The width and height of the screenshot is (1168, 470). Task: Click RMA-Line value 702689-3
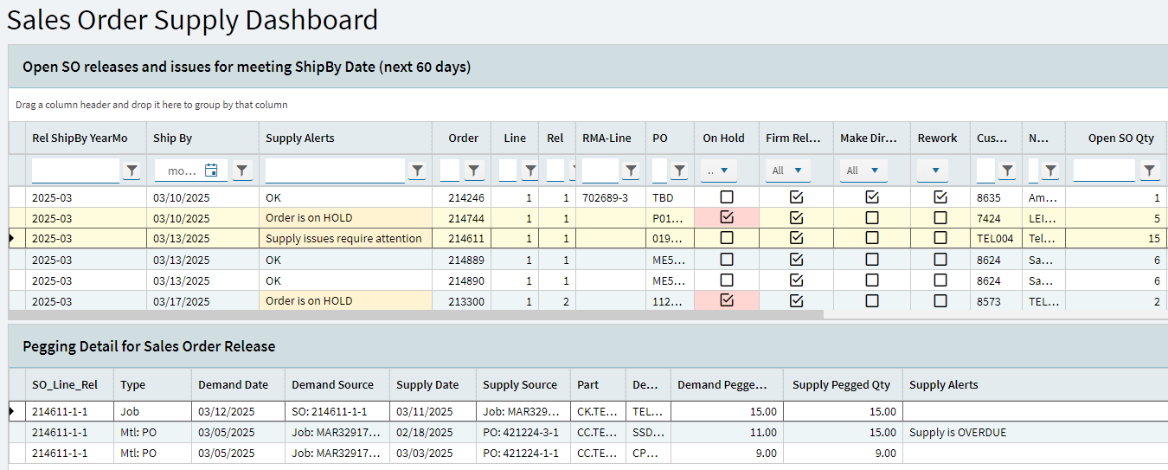tap(604, 196)
